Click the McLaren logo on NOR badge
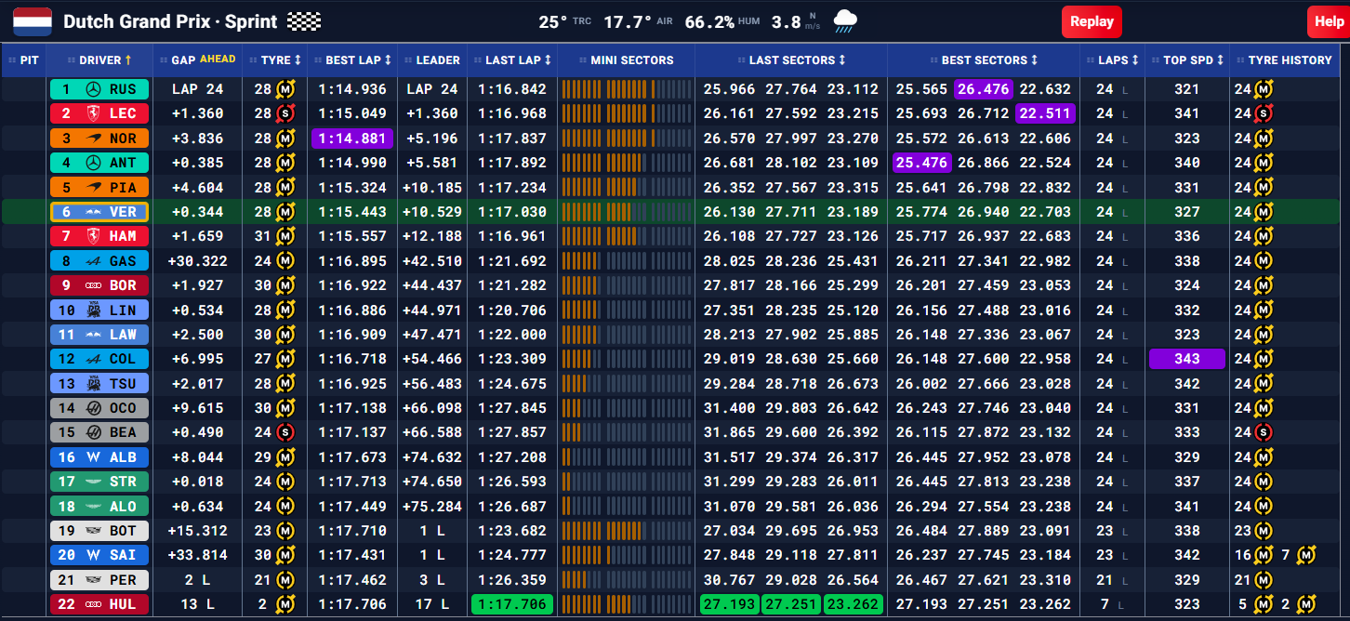This screenshot has height=621, width=1350. coord(93,139)
